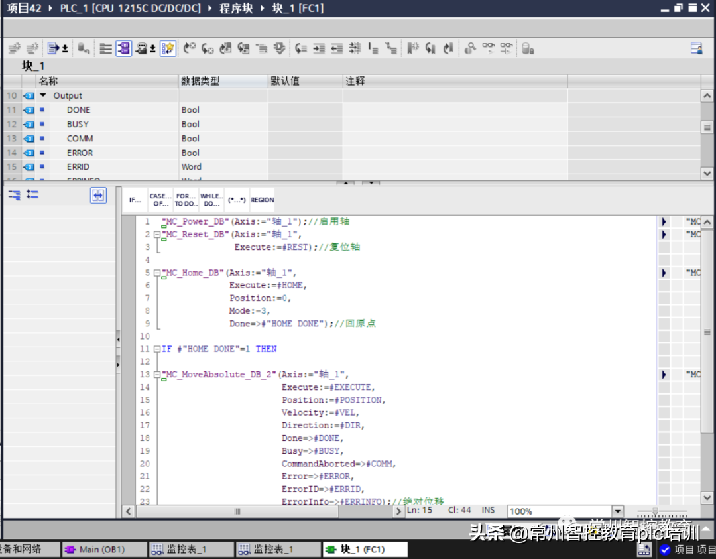
Task: Click the favorites star icon in toolbar
Action: [x=168, y=48]
